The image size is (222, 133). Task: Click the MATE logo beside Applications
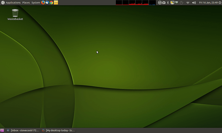3,3
